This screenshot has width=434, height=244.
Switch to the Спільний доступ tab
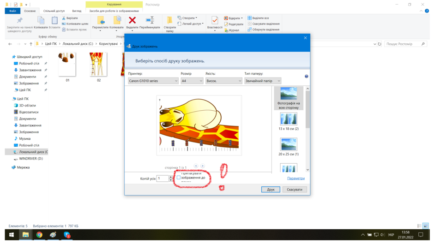(54, 11)
